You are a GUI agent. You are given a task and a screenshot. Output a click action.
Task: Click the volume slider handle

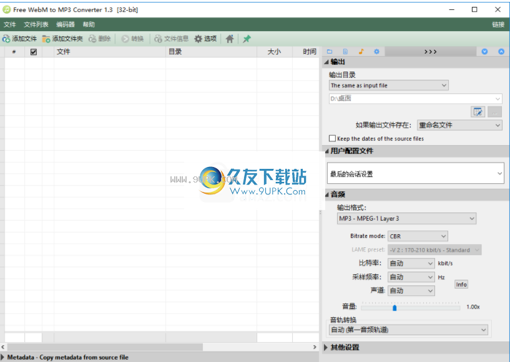point(395,307)
